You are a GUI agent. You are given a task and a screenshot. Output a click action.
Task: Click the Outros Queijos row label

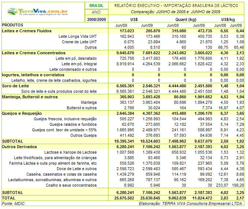[84, 135]
